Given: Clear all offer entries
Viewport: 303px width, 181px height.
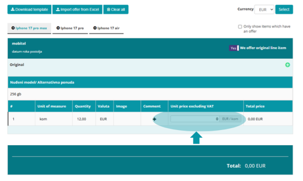Looking at the screenshot, I should [116, 10].
